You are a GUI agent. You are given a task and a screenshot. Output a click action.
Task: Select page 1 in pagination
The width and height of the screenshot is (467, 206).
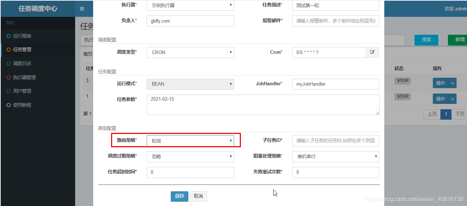coord(446,114)
